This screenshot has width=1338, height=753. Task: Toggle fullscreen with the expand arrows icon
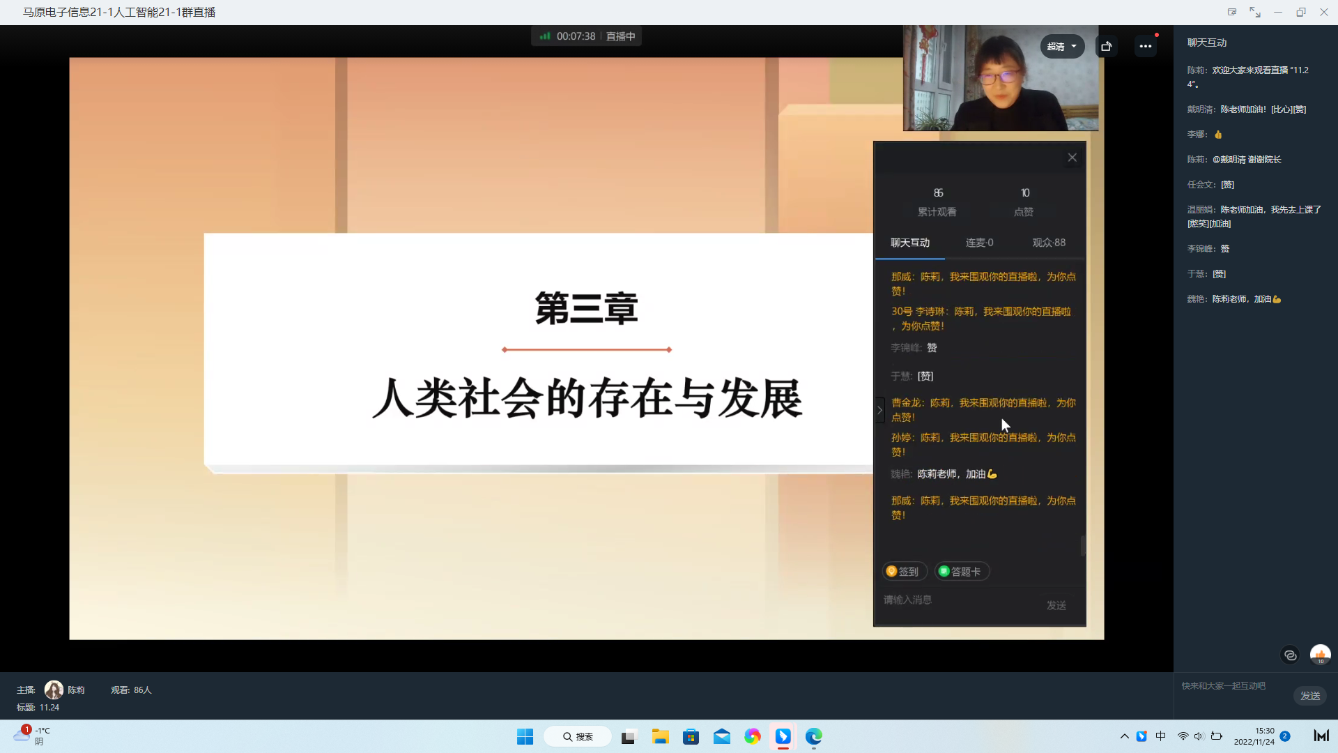pos(1255,12)
